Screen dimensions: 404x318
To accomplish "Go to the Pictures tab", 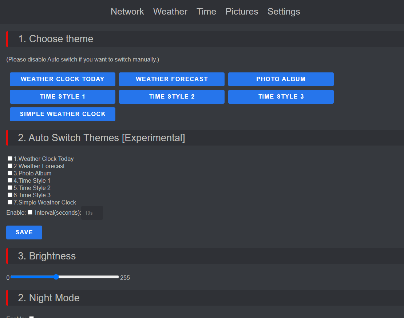I will point(242,12).
